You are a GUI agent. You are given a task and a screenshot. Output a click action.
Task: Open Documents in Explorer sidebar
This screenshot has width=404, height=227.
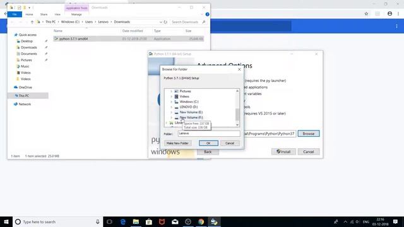point(28,54)
